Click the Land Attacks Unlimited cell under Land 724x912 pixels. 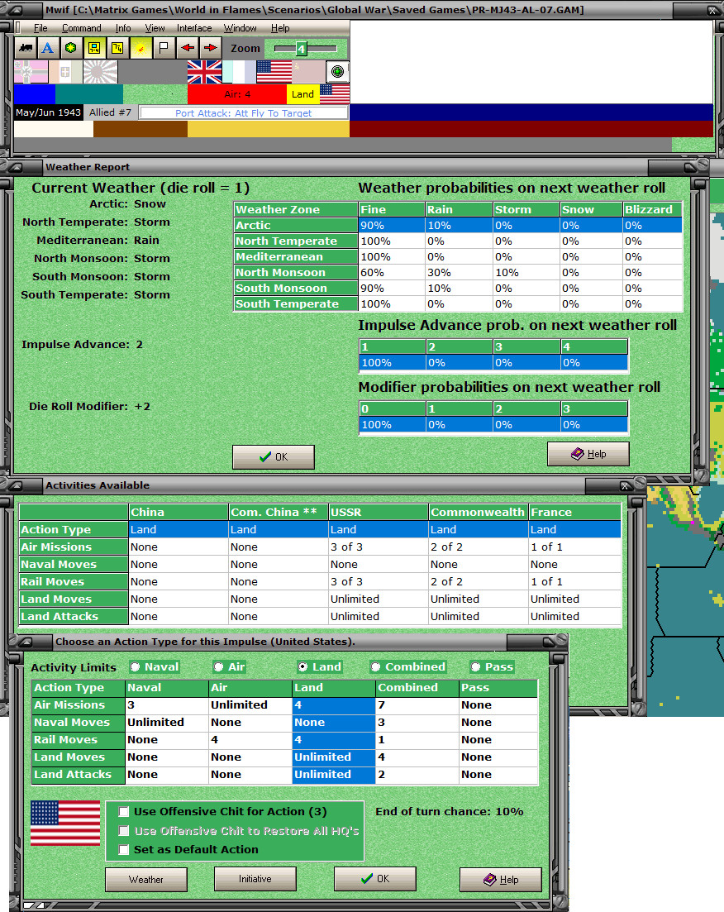[334, 775]
